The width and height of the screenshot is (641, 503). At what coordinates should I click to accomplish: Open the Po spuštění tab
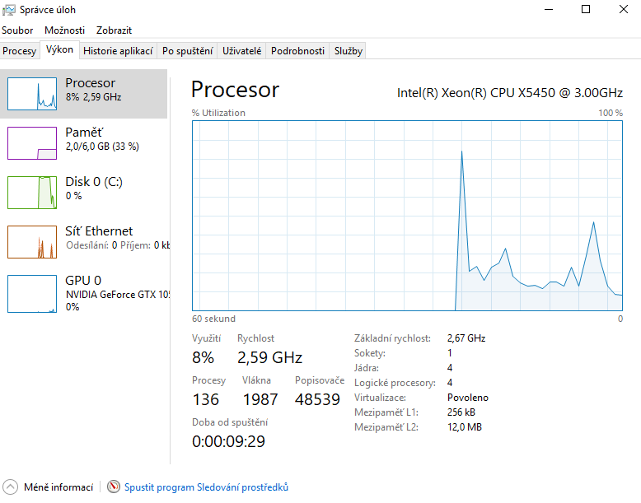187,51
